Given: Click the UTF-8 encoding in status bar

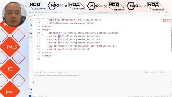Looking at the screenshot, I should click(147, 96).
